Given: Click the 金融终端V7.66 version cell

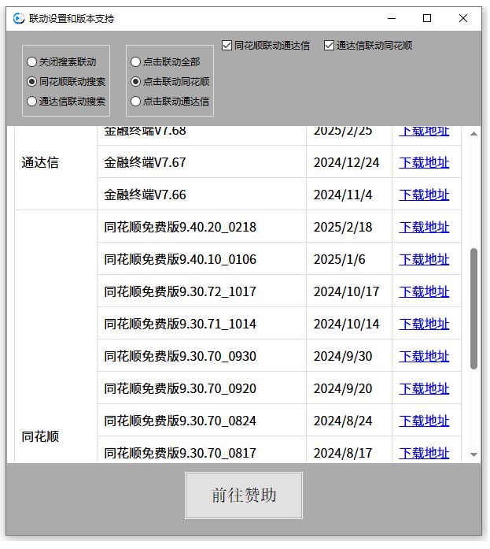Looking at the screenshot, I should (201, 195).
